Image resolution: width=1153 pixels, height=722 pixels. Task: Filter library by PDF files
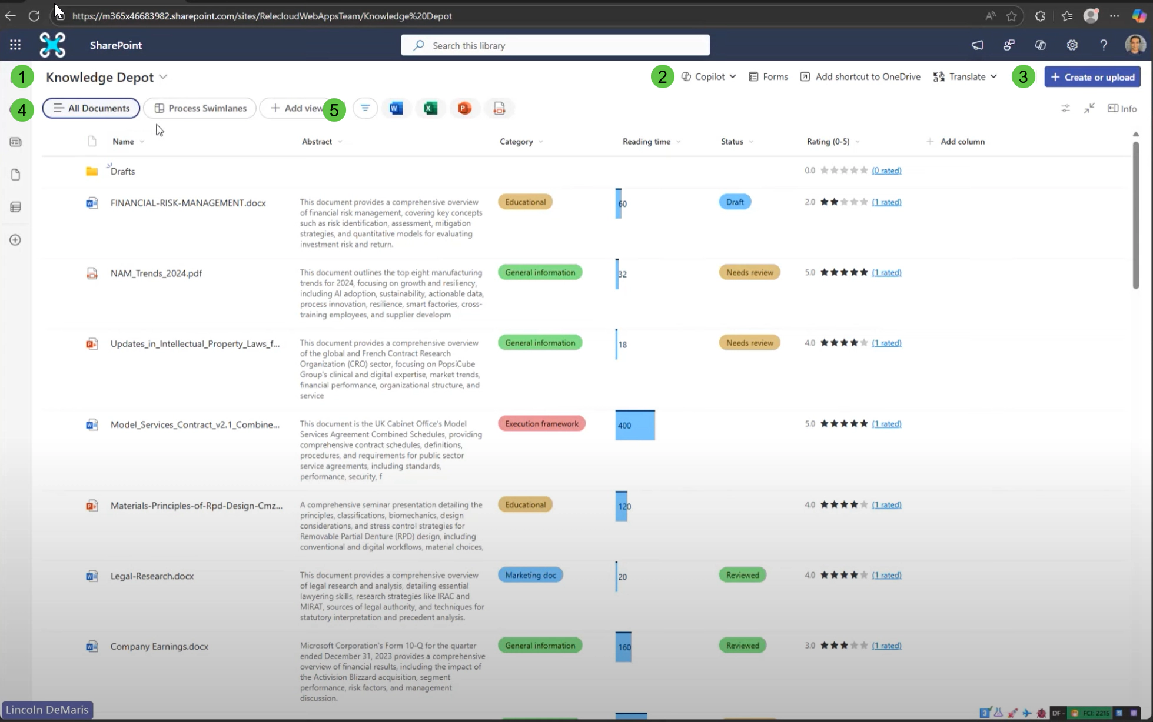(499, 108)
